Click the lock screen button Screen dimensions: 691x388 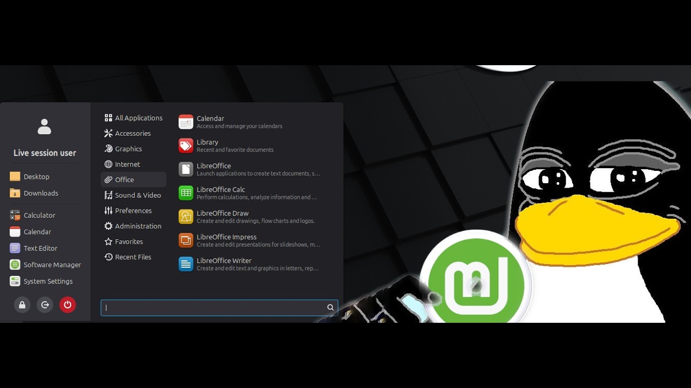click(x=22, y=305)
